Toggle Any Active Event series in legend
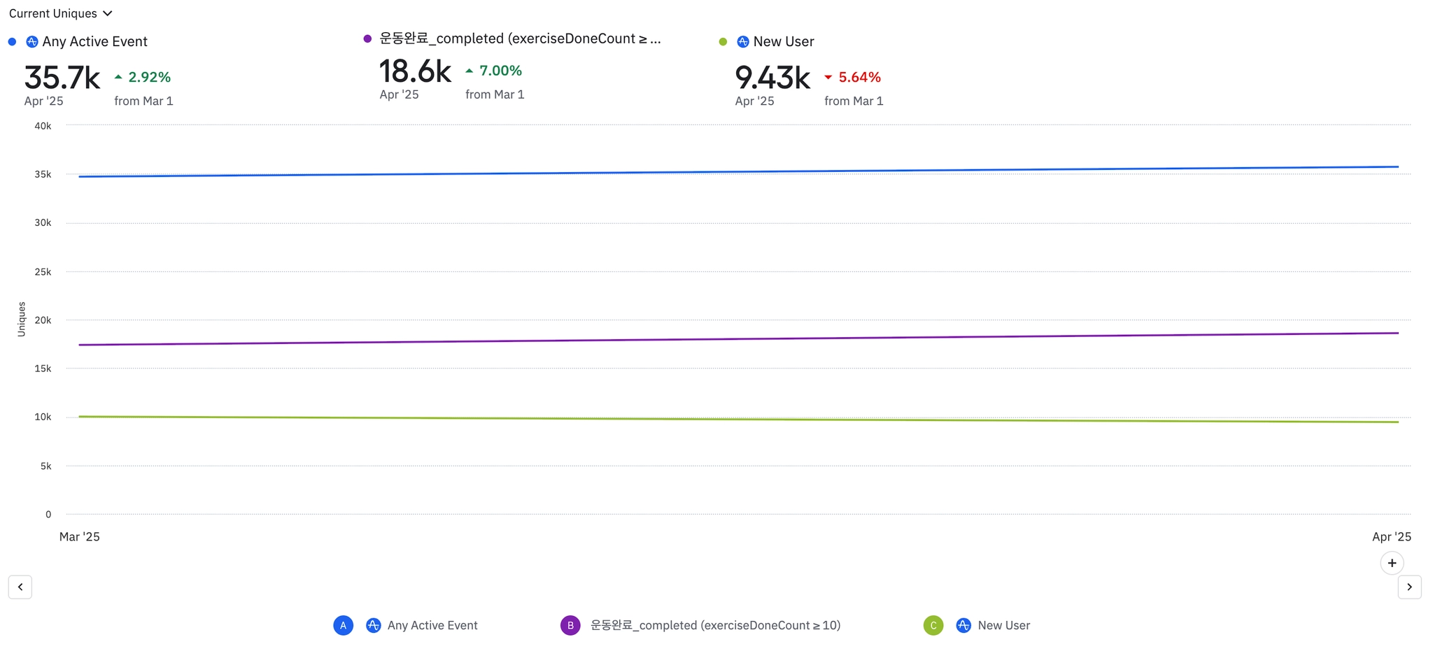 (x=432, y=625)
